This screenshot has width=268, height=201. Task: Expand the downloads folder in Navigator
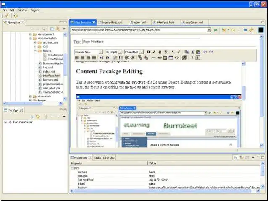[x=30, y=97]
